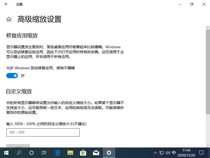Launch the Microsoft Store from taskbar
210x158 pixels.
click(x=83, y=153)
